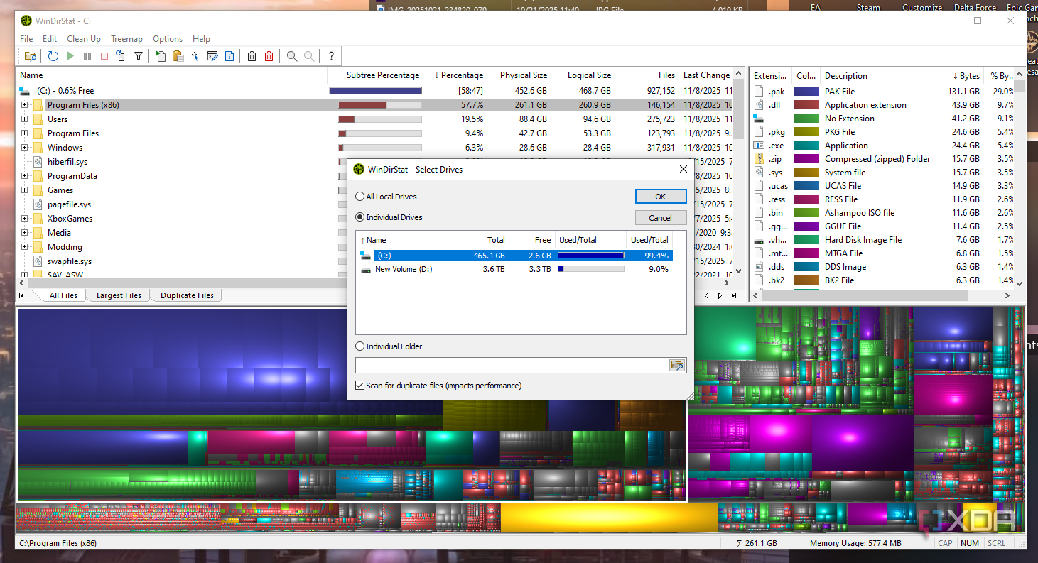The width and height of the screenshot is (1038, 563).
Task: Select the New Volume (D:) drive row
Action: coord(514,269)
